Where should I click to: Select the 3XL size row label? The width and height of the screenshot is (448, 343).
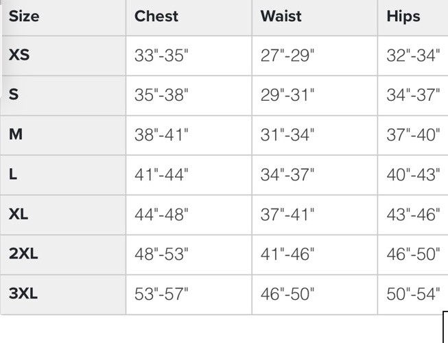pos(23,294)
